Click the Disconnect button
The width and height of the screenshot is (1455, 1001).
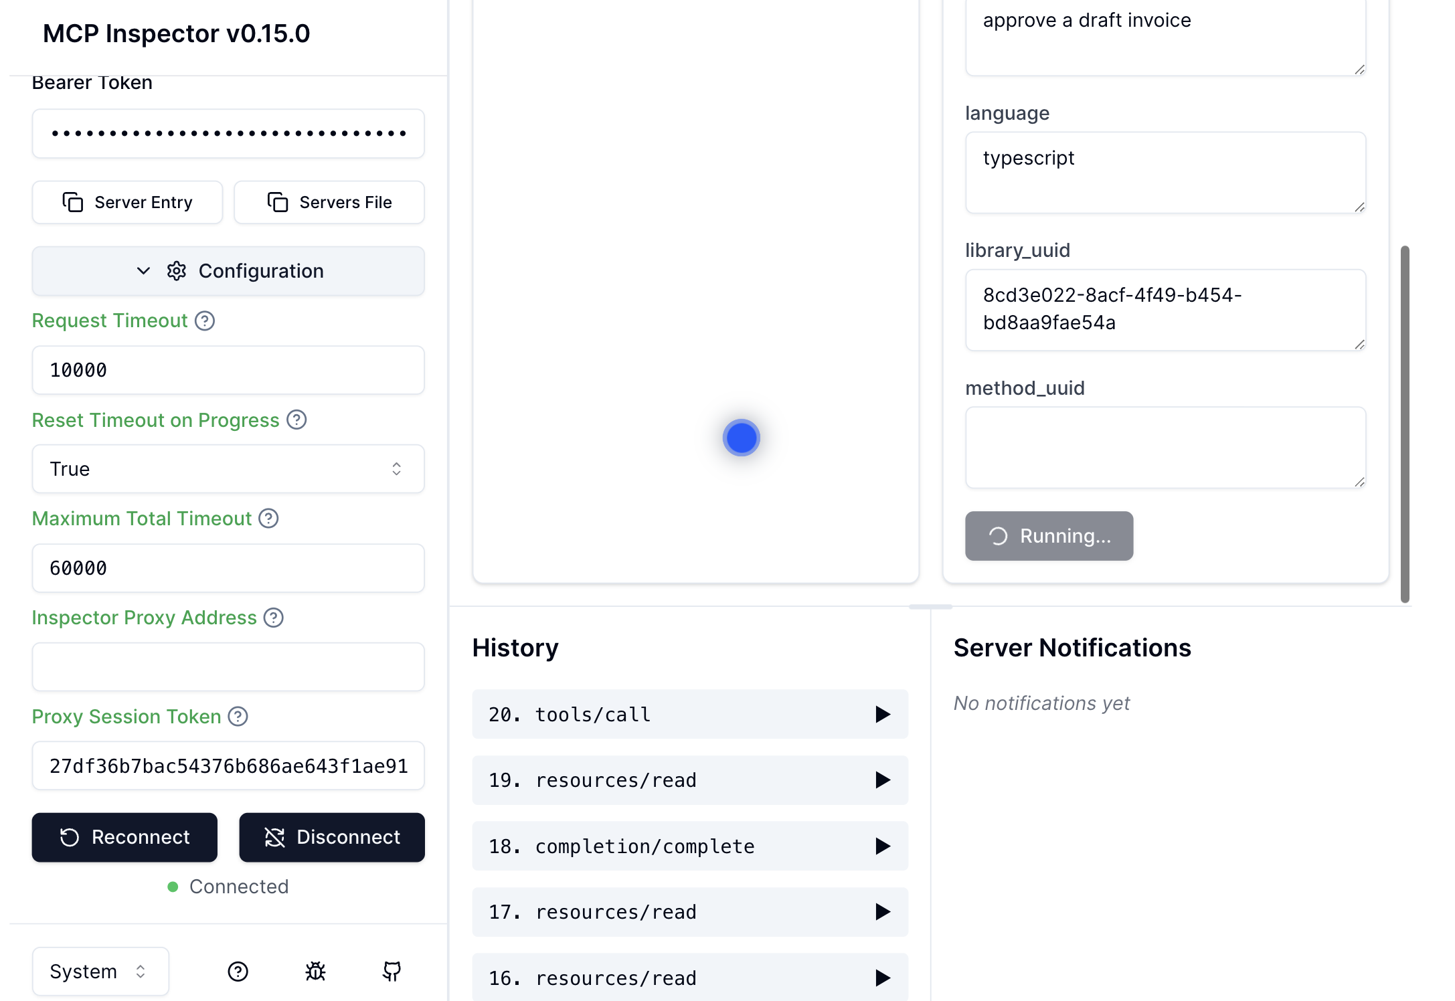click(x=332, y=837)
